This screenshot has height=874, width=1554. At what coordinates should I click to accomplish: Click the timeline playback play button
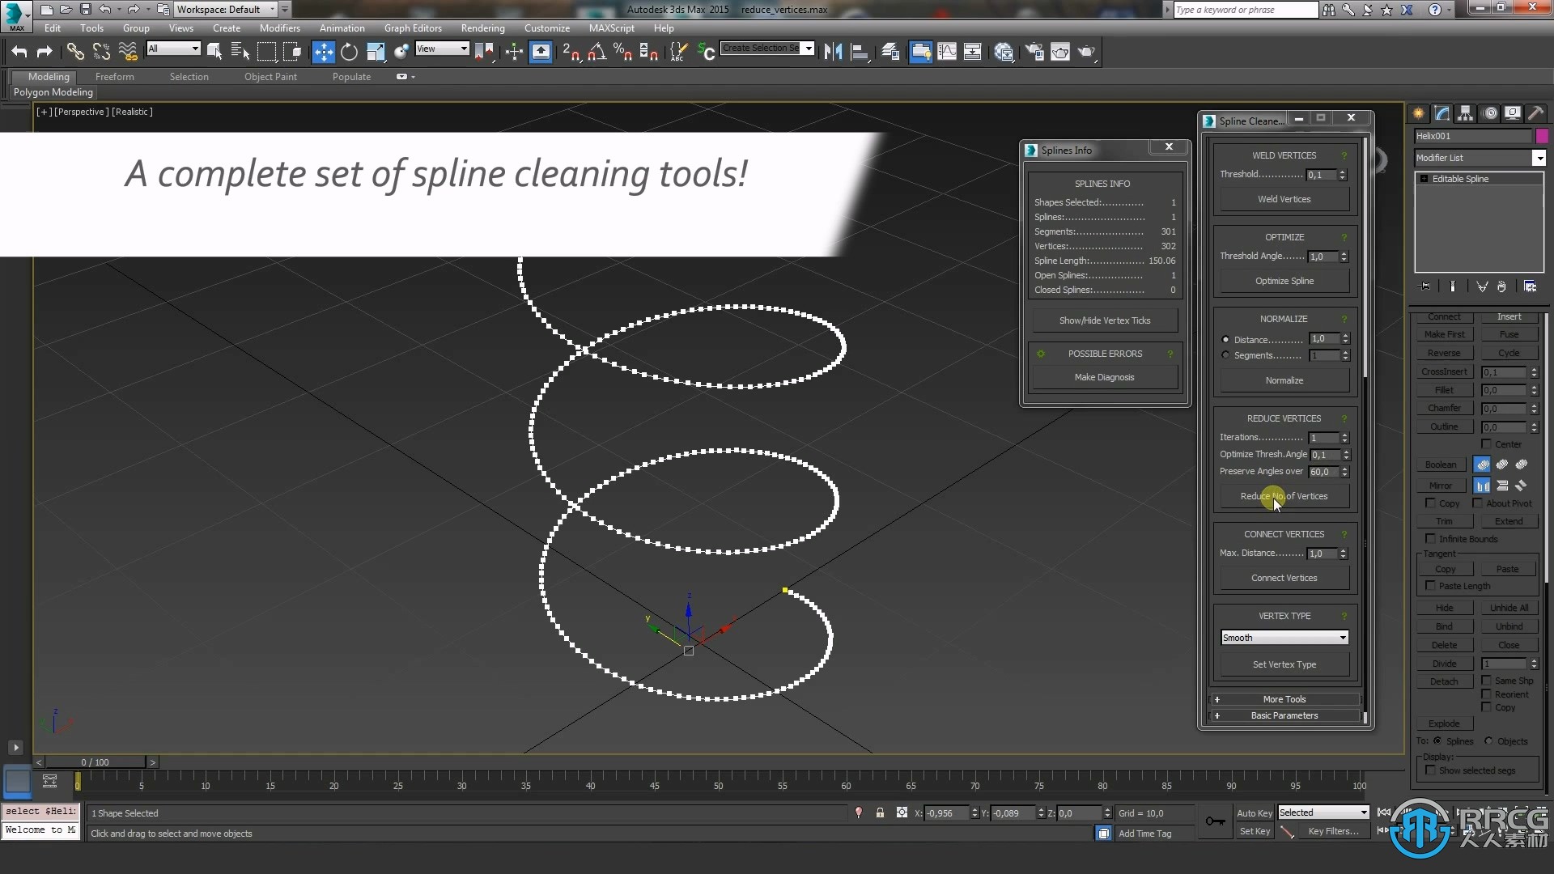(x=15, y=747)
